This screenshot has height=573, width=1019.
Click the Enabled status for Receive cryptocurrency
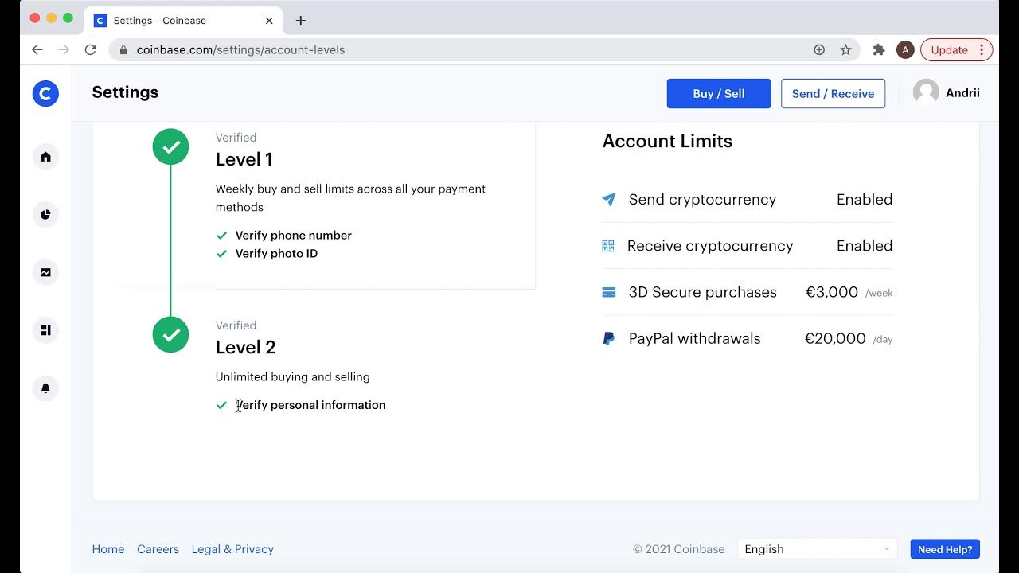click(865, 246)
